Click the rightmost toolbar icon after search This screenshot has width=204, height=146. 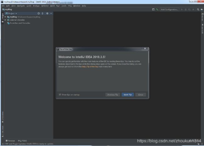[202, 9]
